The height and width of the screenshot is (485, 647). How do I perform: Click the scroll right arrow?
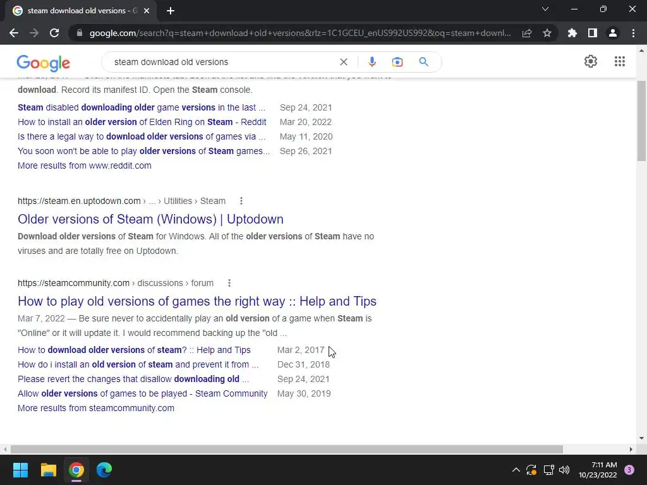point(631,449)
